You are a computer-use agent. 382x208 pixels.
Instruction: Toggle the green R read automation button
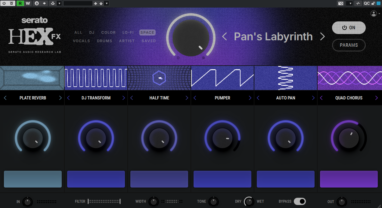click(20, 3)
